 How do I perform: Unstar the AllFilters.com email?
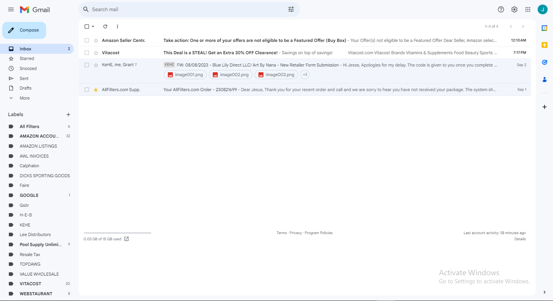pos(96,90)
